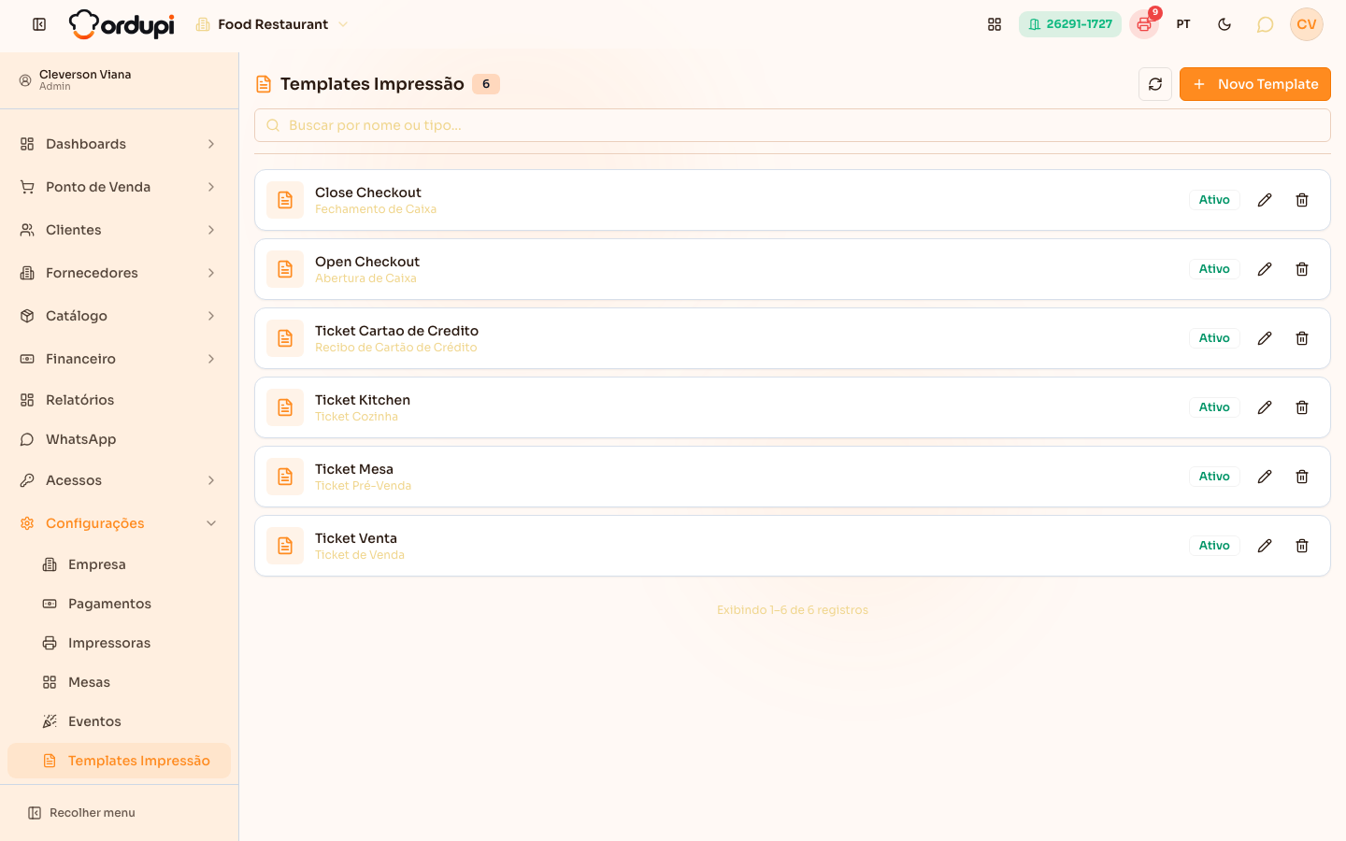Collapse the Configurações menu
This screenshot has height=841, width=1346.
click(x=119, y=523)
